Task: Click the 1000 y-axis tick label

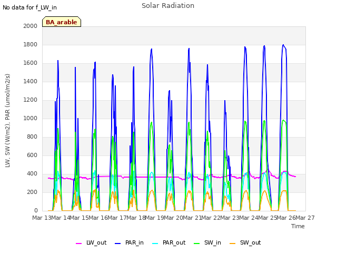Action: 31,118
